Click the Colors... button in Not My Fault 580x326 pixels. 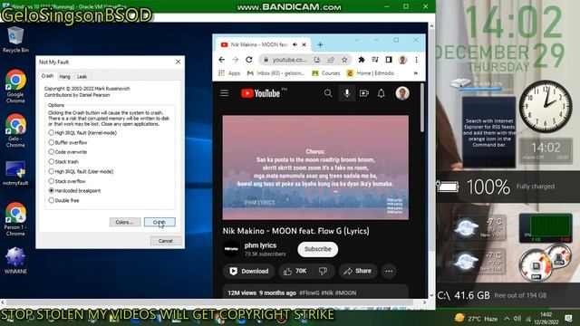125,222
